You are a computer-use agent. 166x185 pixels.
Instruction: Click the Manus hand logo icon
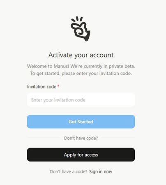click(81, 29)
